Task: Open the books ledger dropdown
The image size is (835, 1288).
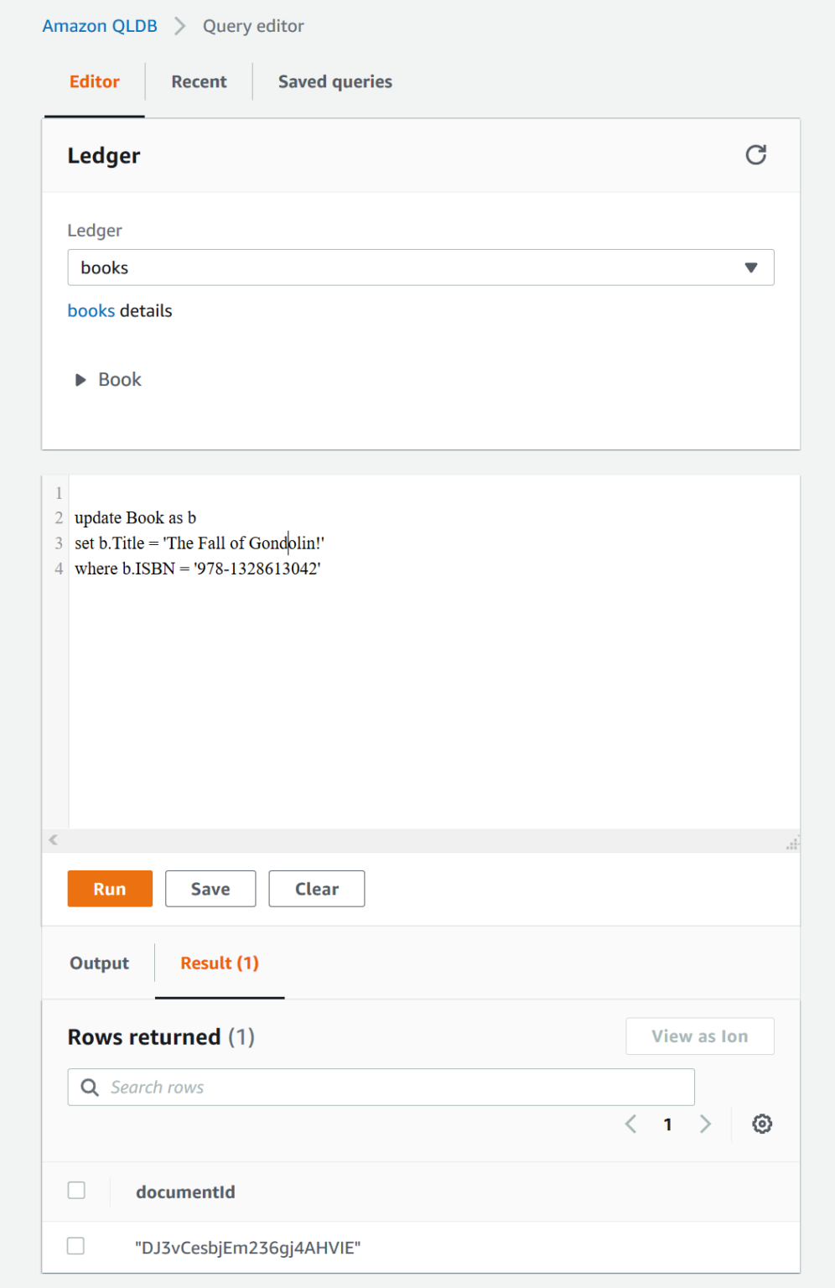Action: point(420,267)
